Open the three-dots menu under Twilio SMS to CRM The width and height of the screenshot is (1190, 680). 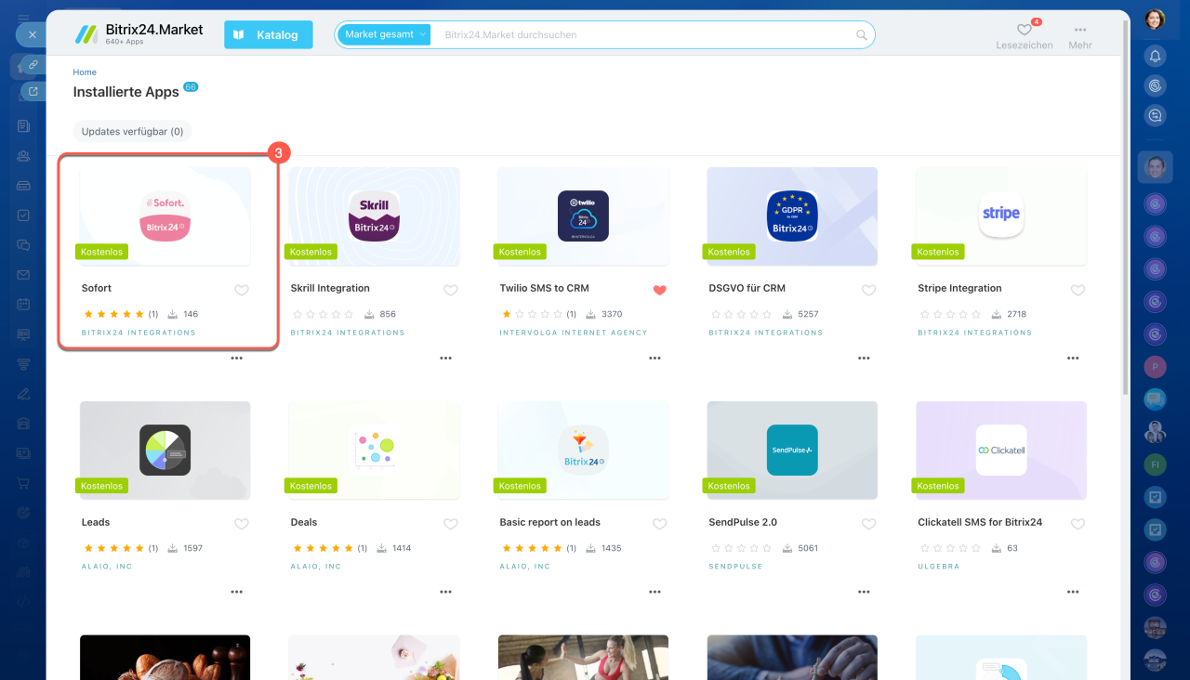pos(655,358)
